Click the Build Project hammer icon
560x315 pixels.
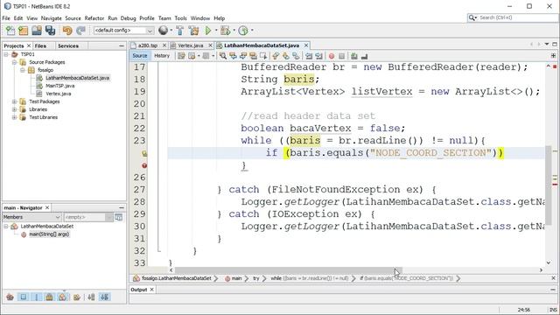pos(180,31)
